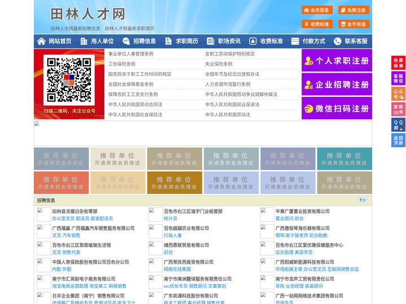Click 公众号 floating sidebar button

[398, 94]
